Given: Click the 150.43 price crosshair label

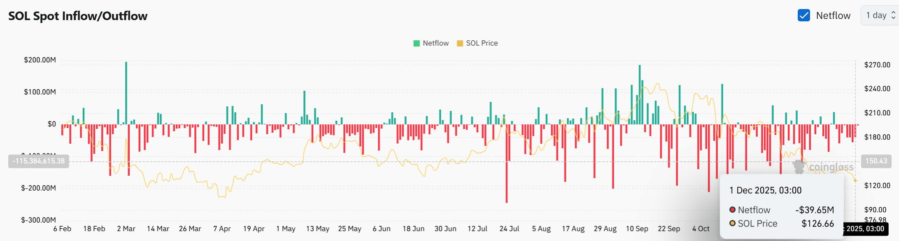Looking at the screenshot, I should tap(876, 161).
